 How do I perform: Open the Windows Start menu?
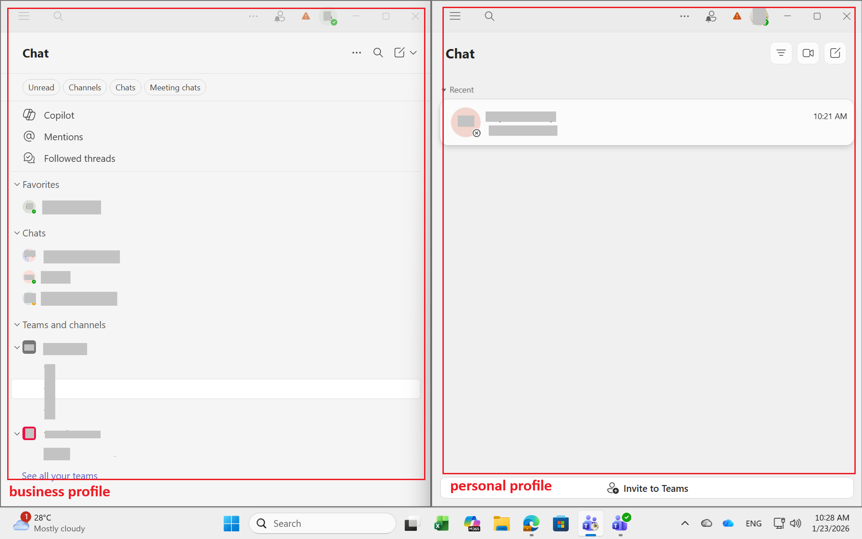[231, 523]
